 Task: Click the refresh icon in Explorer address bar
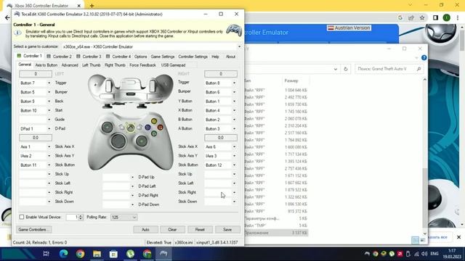pyautogui.click(x=346, y=69)
